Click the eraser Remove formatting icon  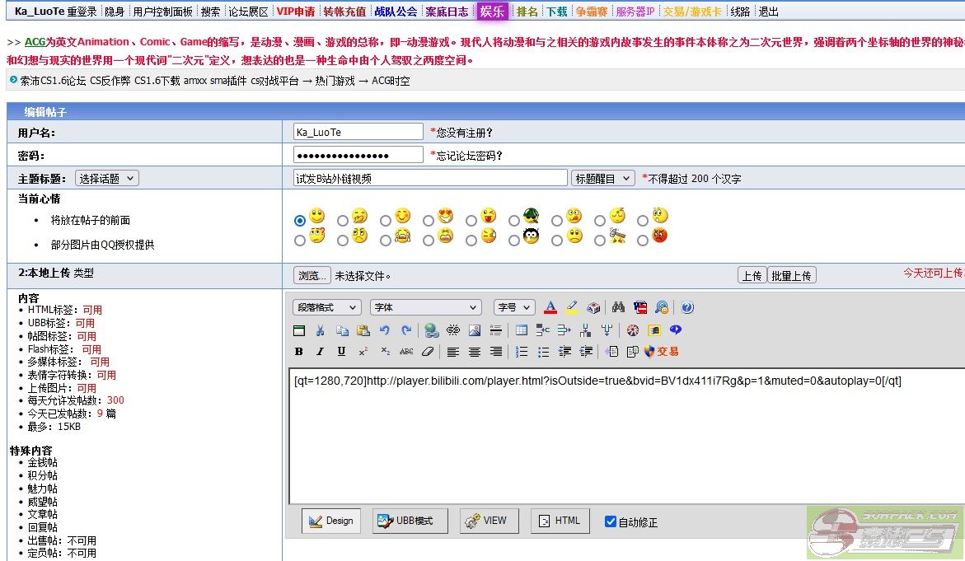click(427, 352)
